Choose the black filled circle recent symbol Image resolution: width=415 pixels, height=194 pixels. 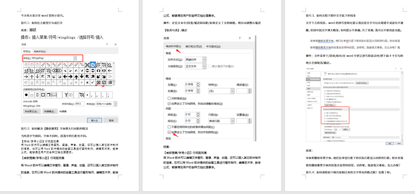click(x=26, y=95)
